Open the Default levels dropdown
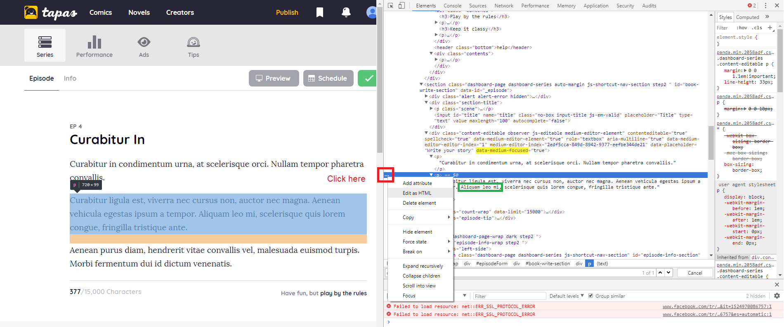This screenshot has height=327, width=784. pyautogui.click(x=566, y=296)
